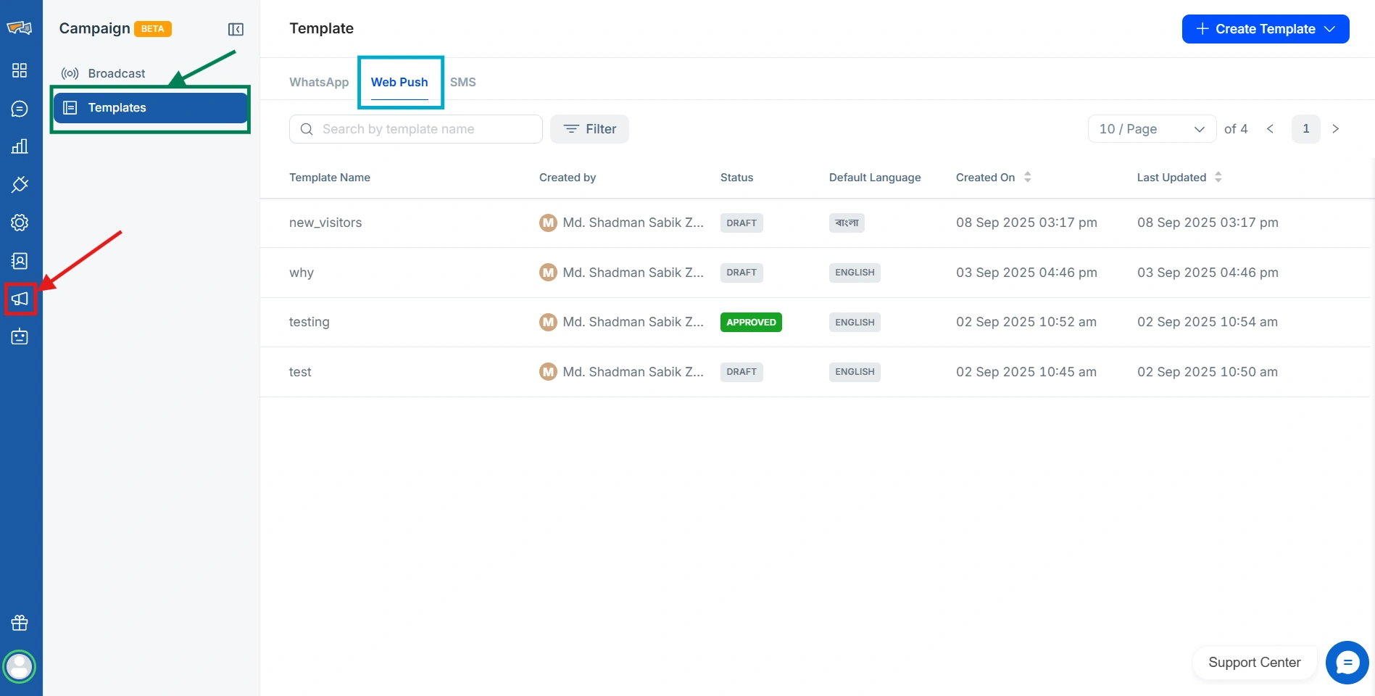Image resolution: width=1375 pixels, height=696 pixels.
Task: Open the 10 / Page size dropdown
Action: pyautogui.click(x=1151, y=129)
